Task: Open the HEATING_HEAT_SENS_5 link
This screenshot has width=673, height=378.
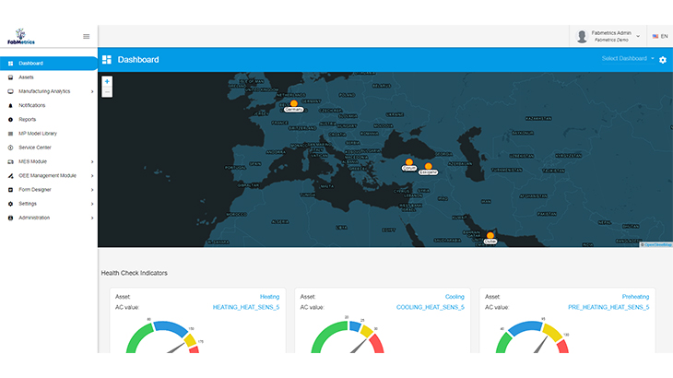Action: click(x=246, y=307)
